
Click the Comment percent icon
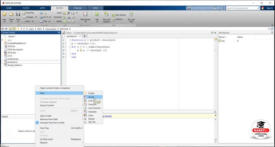(64, 17)
